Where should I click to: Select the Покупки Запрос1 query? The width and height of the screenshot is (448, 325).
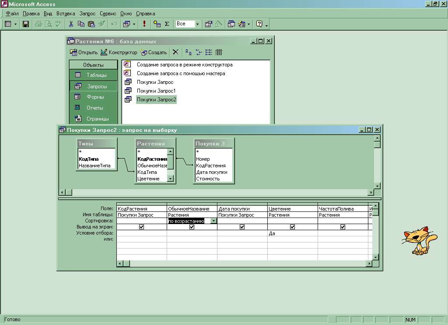pos(156,91)
